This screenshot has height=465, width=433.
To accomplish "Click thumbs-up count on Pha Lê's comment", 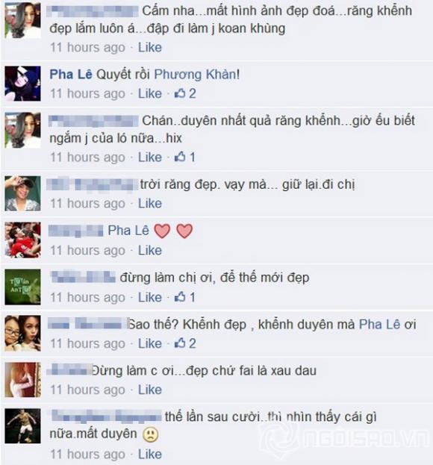I will [x=193, y=94].
